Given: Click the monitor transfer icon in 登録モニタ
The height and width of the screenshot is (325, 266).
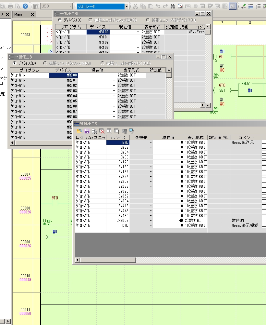Looking at the screenshot, I should click(132, 131).
